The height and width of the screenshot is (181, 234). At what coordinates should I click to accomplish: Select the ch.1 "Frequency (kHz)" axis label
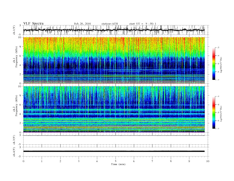click(x=17, y=57)
